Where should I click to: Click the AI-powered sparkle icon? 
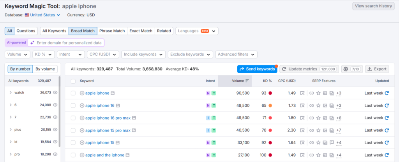point(32,43)
